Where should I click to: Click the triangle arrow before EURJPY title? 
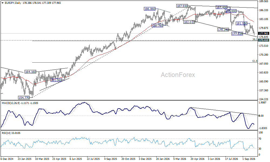pos(2,3)
